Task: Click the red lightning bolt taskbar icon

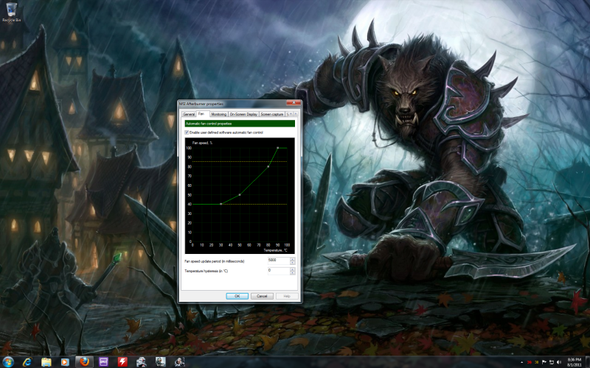Action: tap(122, 362)
